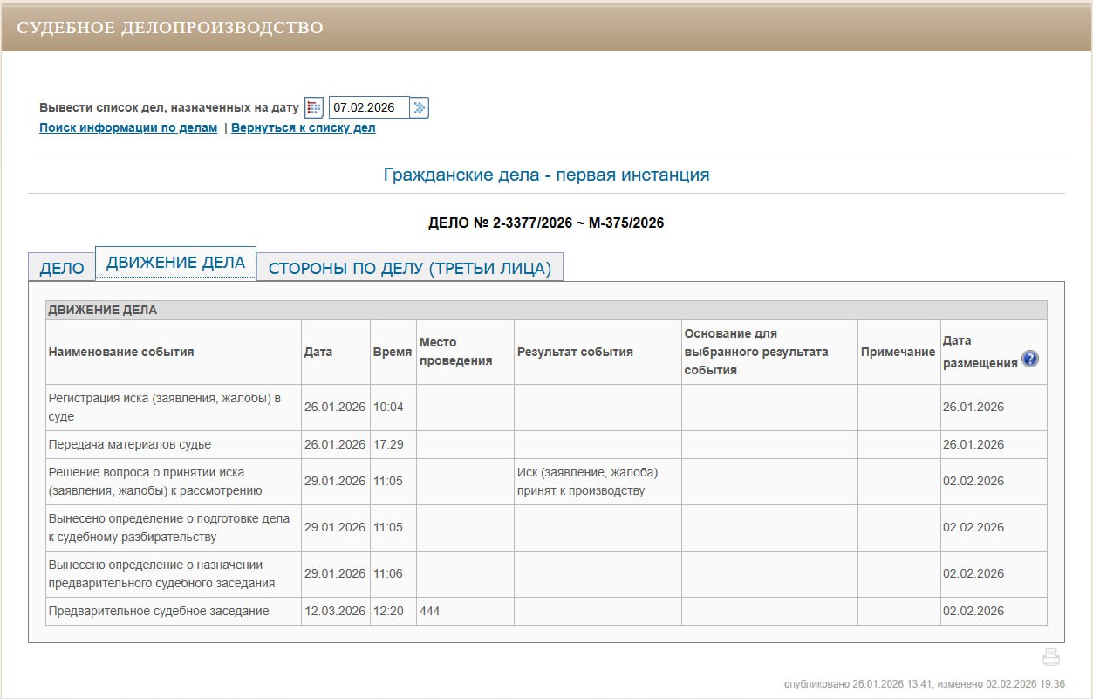Open the СТОРОНЫ ПО ДЕЛУ (ТРЕТЬИ ЛИЦА) tab
The height and width of the screenshot is (699, 1093).
click(410, 268)
